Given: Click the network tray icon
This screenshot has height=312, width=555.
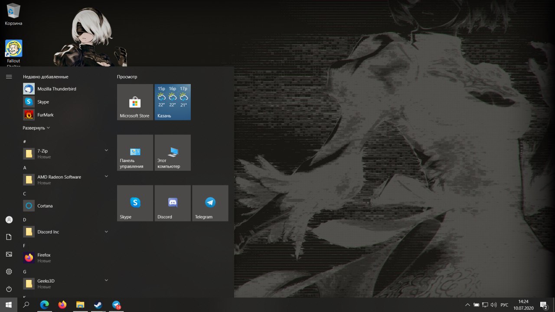Looking at the screenshot, I should tap(485, 305).
